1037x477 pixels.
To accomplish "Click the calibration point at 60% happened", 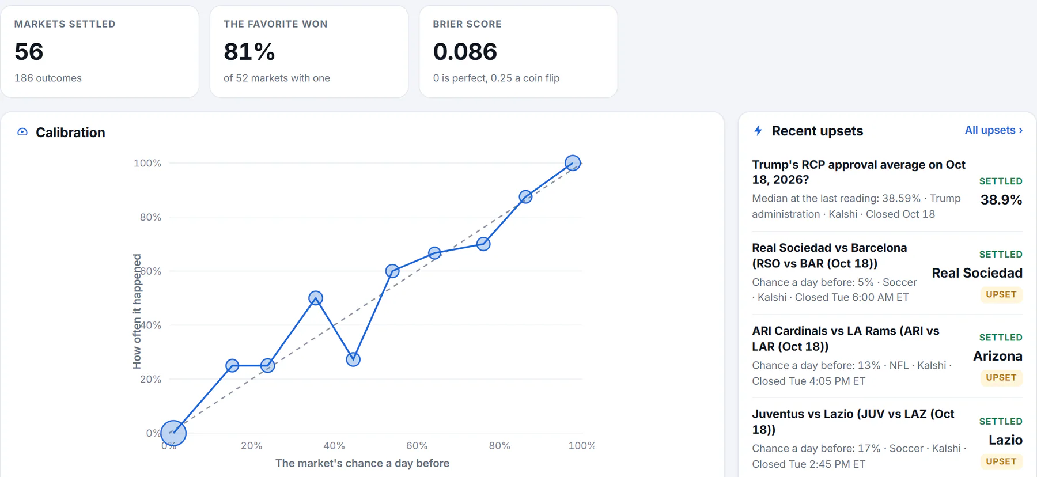I will pyautogui.click(x=392, y=271).
